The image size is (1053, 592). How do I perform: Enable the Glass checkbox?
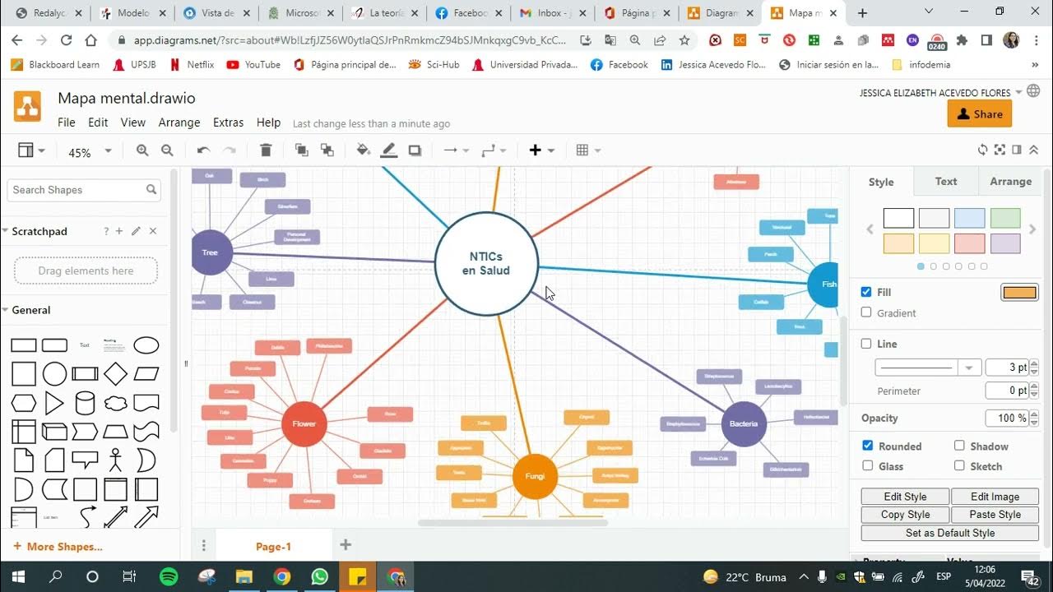pyautogui.click(x=868, y=465)
